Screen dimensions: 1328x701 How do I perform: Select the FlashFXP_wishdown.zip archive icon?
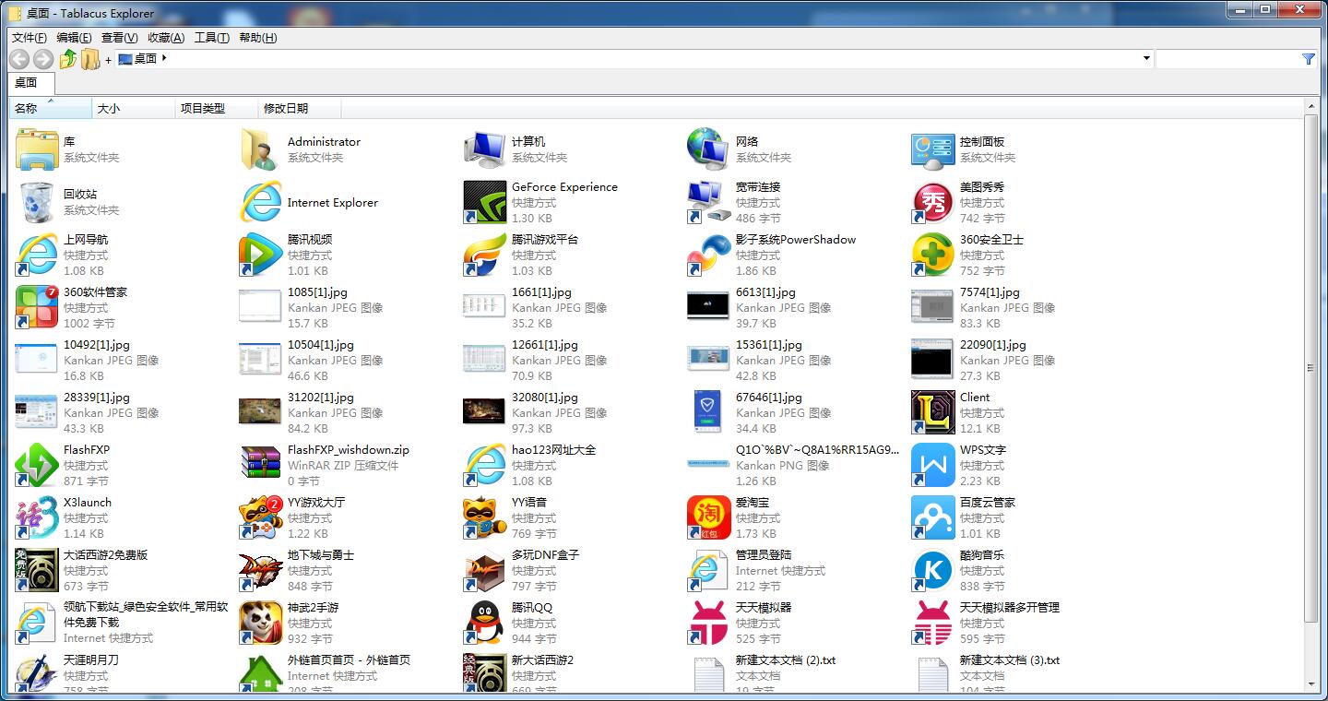tap(261, 465)
